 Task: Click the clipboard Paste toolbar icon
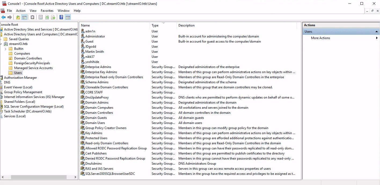pos(32,17)
